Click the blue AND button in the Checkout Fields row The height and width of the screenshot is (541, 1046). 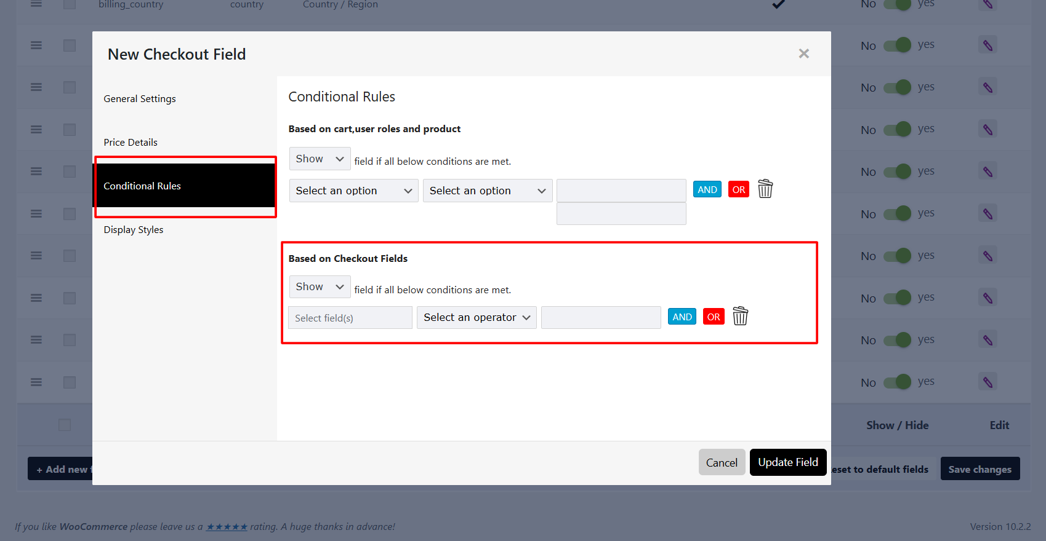point(682,317)
